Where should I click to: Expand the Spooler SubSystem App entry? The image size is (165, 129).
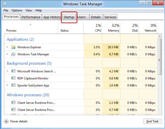(x=7, y=85)
